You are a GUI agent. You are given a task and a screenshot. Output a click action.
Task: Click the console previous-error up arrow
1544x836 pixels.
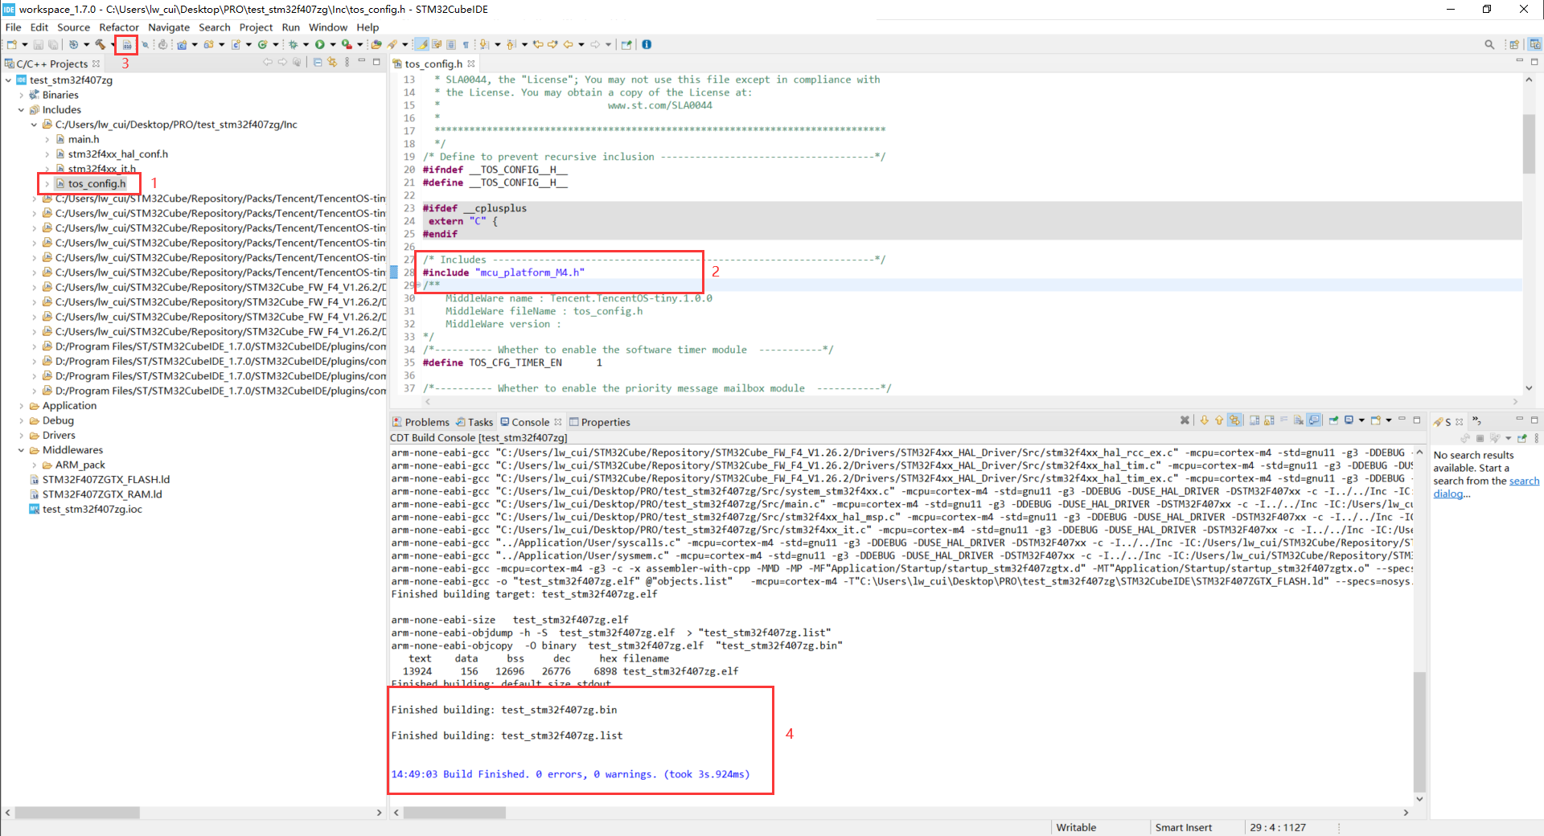[x=1219, y=420]
